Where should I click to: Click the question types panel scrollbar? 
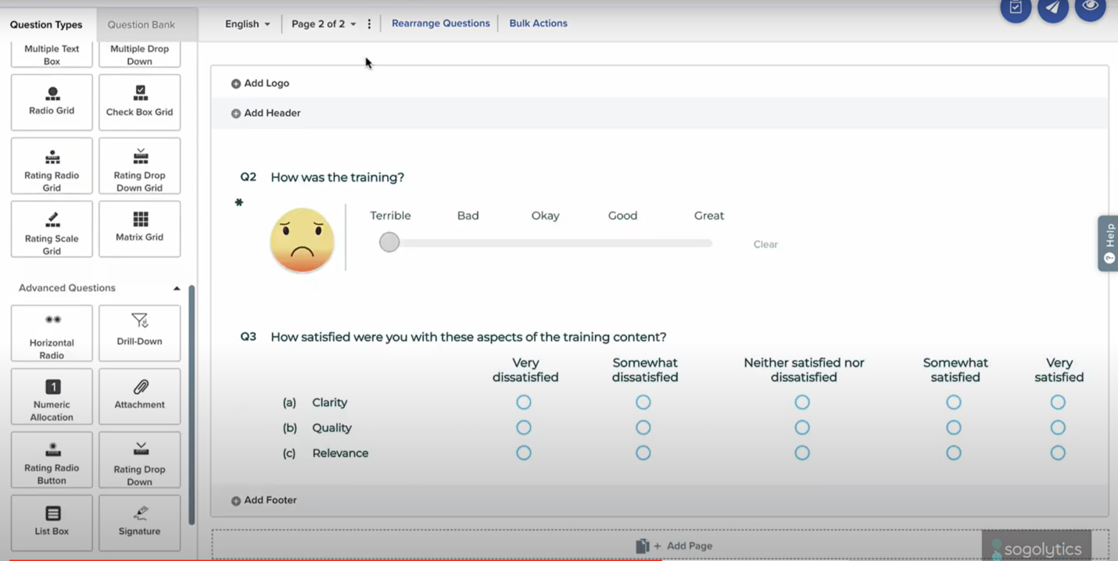click(x=192, y=404)
